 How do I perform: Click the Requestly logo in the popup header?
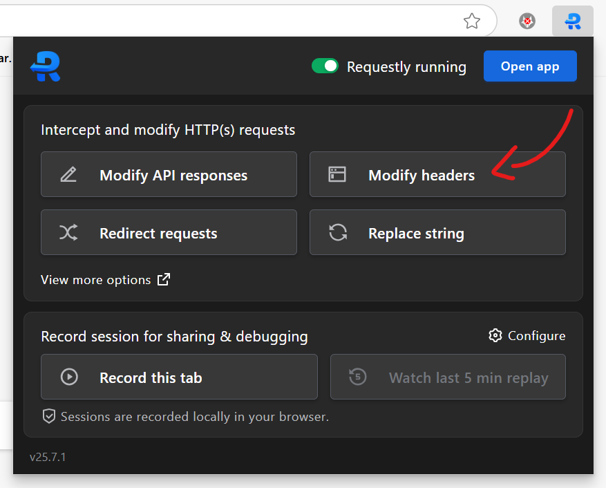(44, 66)
